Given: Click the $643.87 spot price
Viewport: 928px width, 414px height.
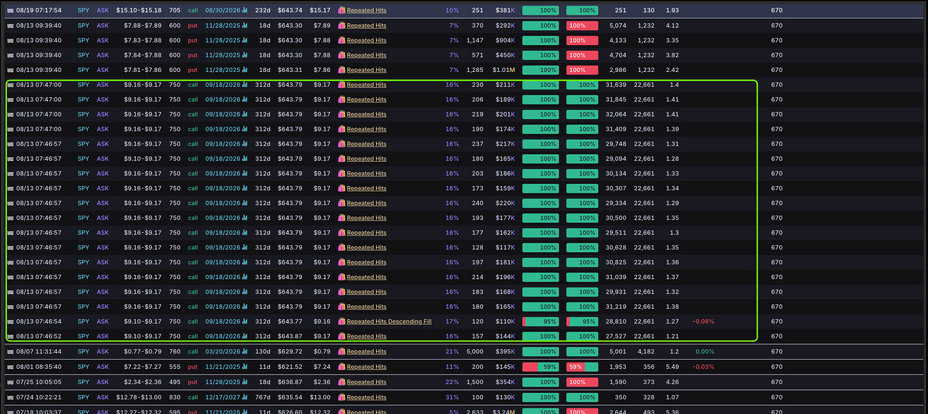Looking at the screenshot, I should click(x=290, y=336).
